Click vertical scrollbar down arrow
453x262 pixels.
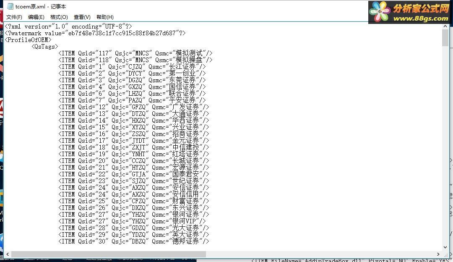pyautogui.click(x=445, y=247)
